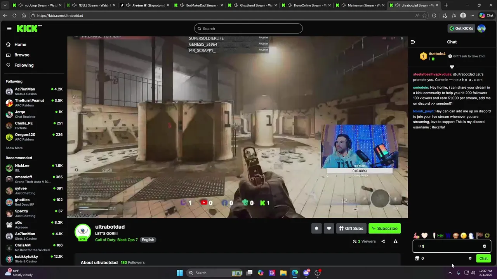Click the taskbar volume speaker icon
Image resolution: width=497 pixels, height=279 pixels.
click(x=473, y=273)
